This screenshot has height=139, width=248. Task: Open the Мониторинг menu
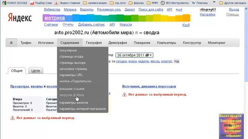(x=217, y=43)
